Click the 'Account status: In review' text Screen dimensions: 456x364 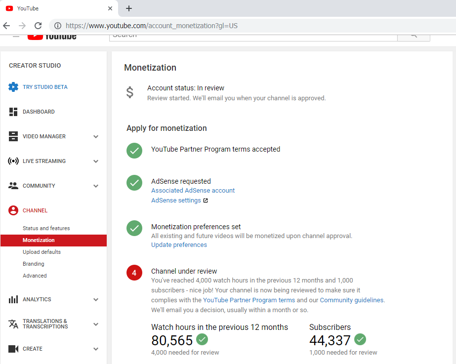point(186,88)
